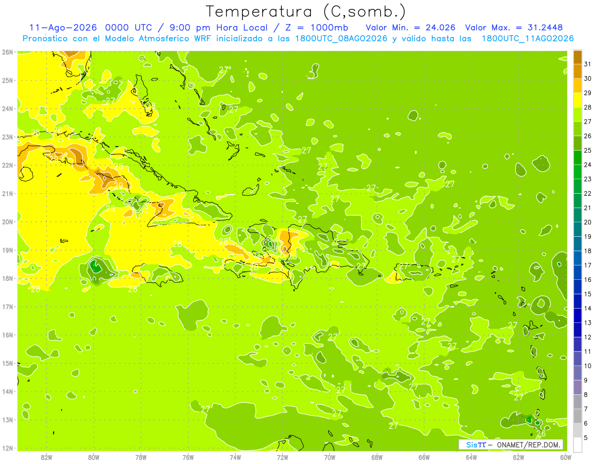Click valid-until time "1800UTC_11AGO2026"

527,39
